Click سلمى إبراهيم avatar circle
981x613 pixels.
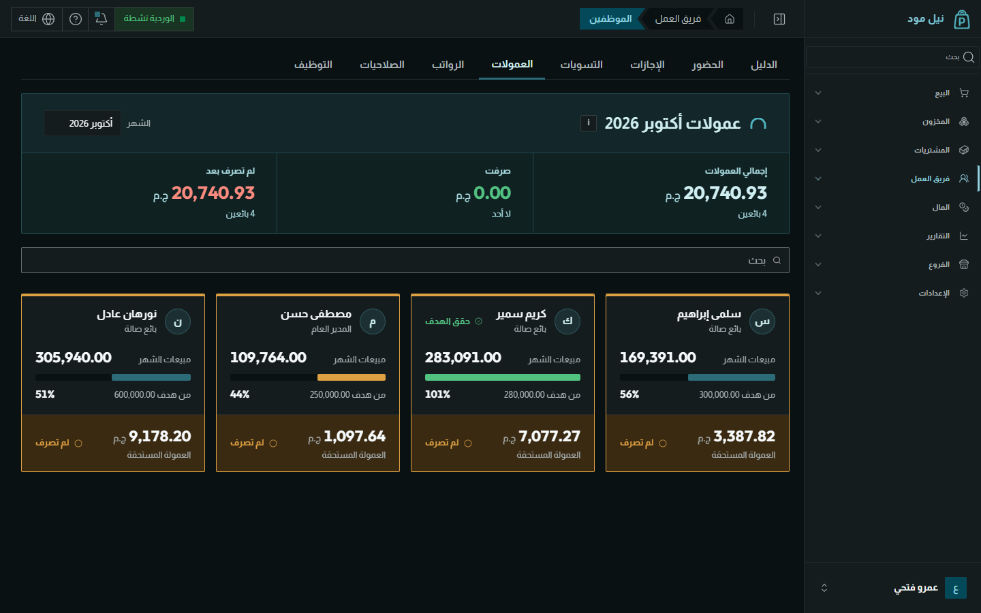(x=762, y=321)
